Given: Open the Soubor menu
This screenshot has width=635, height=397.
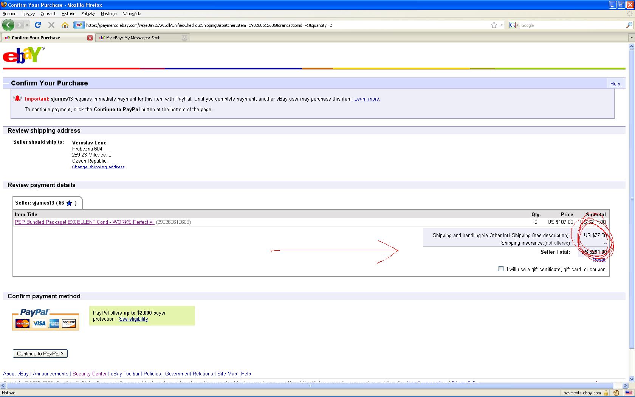Looking at the screenshot, I should point(9,14).
